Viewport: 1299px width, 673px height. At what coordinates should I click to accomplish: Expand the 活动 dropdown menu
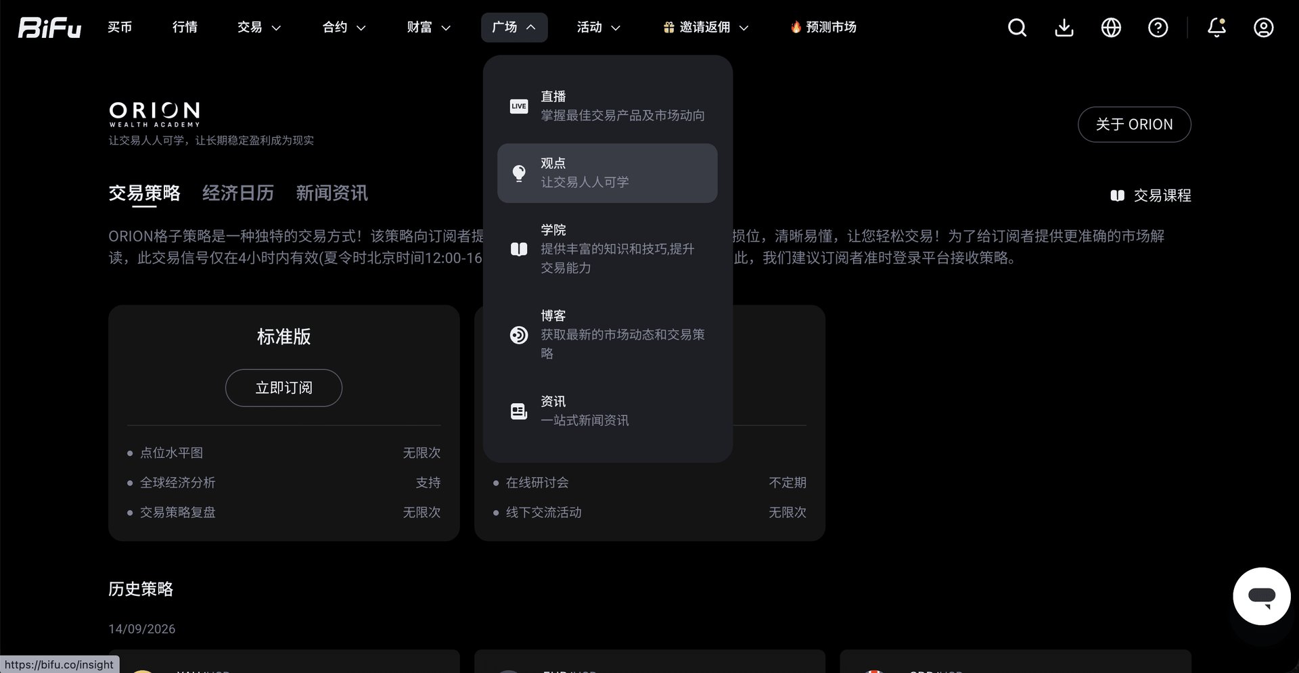point(599,28)
